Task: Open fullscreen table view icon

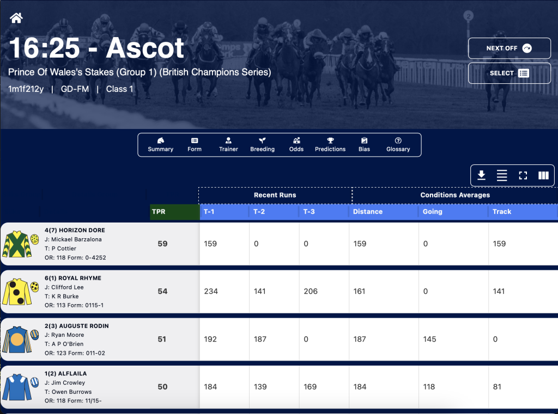Action: (x=523, y=175)
